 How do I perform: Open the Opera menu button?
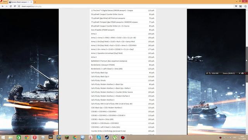[3, 1]
